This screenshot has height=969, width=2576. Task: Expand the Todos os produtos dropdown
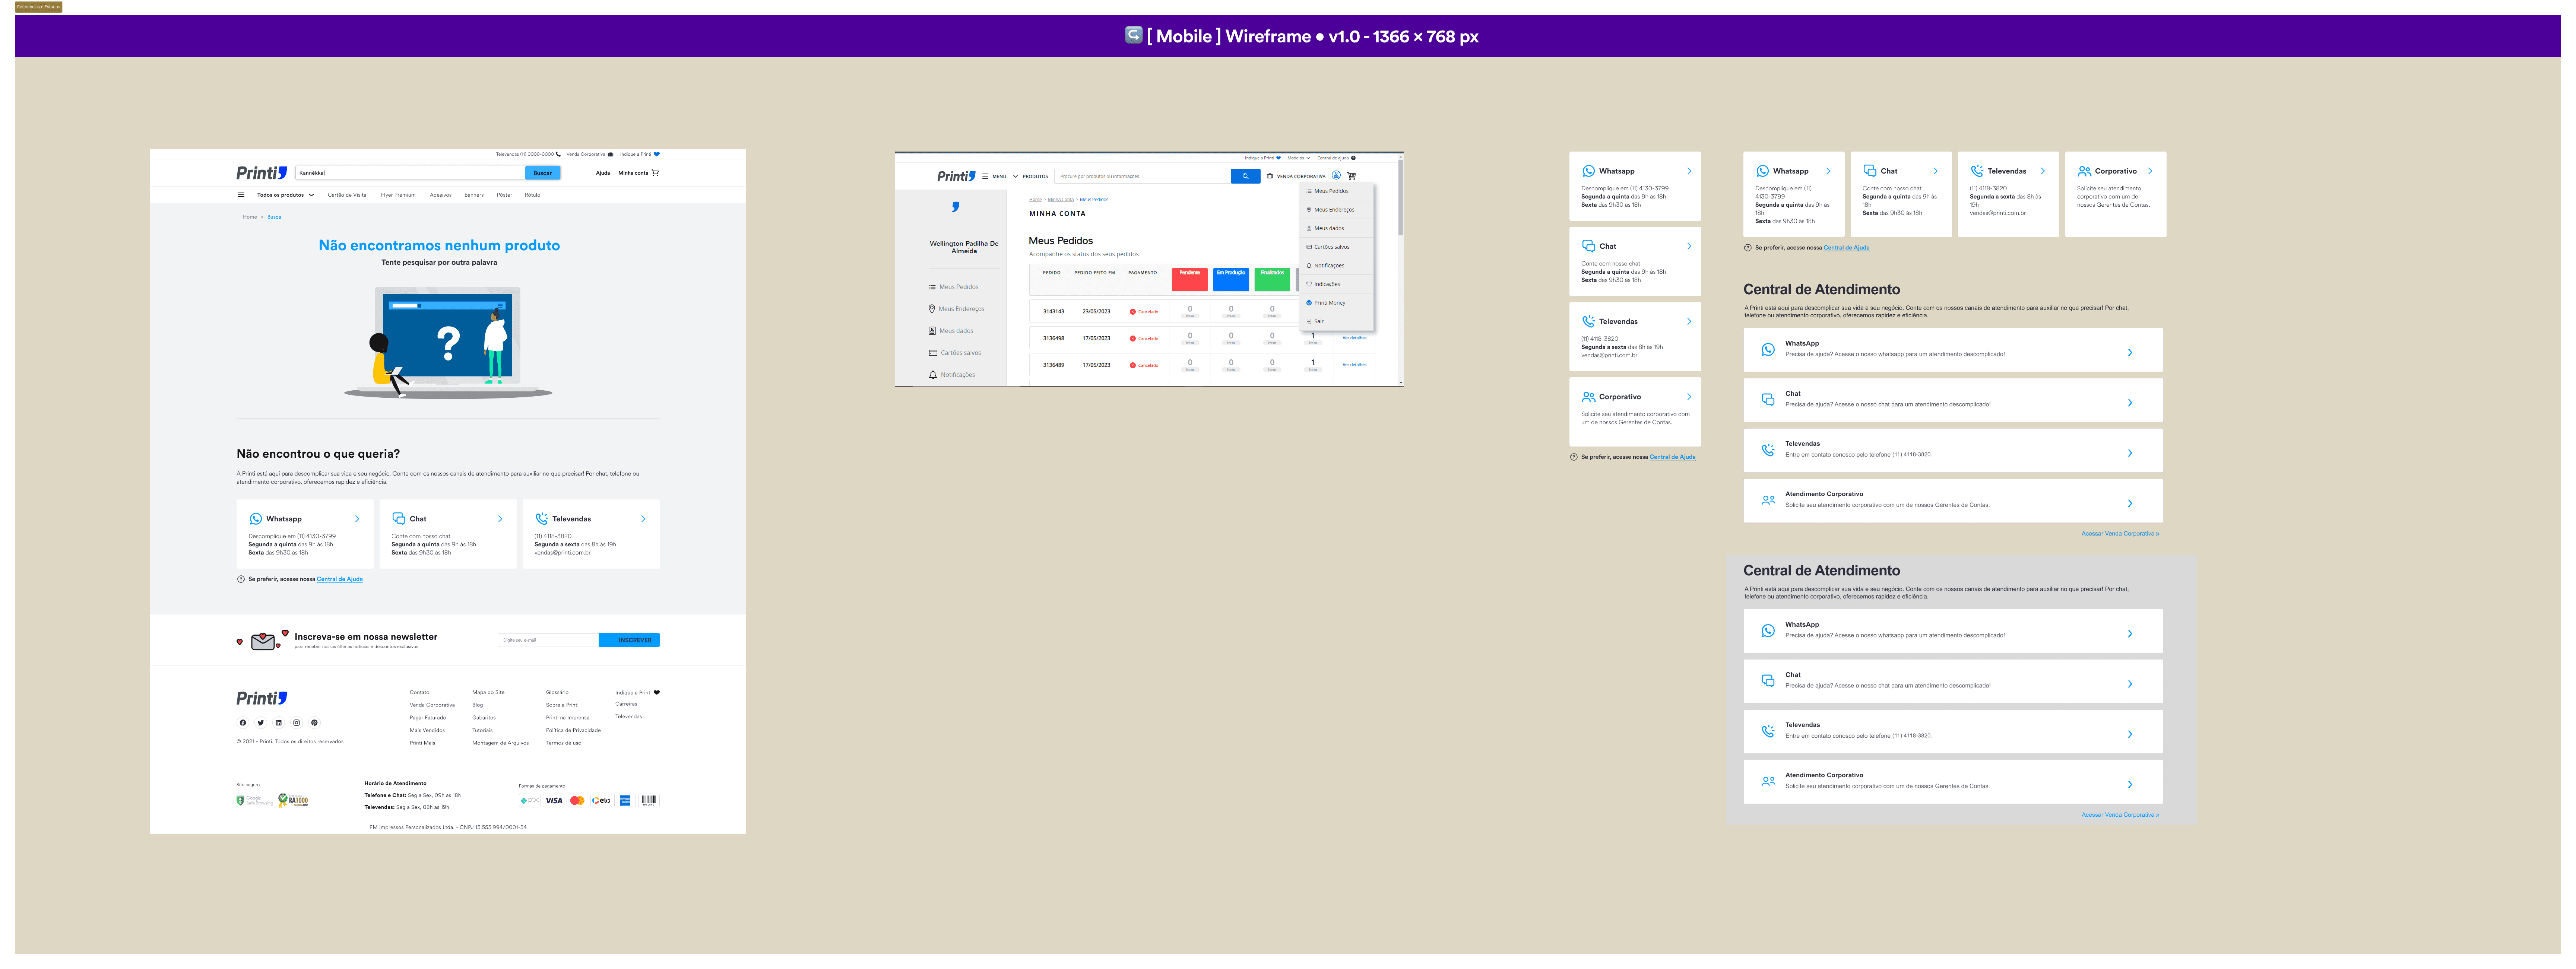(x=285, y=195)
